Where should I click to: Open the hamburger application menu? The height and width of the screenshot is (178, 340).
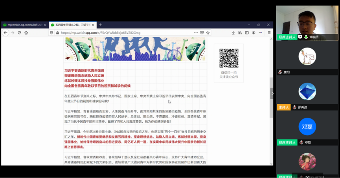(x=269, y=33)
